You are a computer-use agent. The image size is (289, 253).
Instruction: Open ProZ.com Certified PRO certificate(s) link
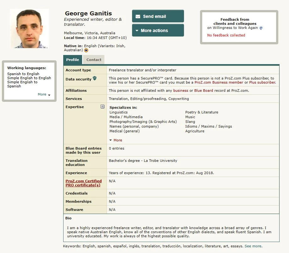pos(84,183)
